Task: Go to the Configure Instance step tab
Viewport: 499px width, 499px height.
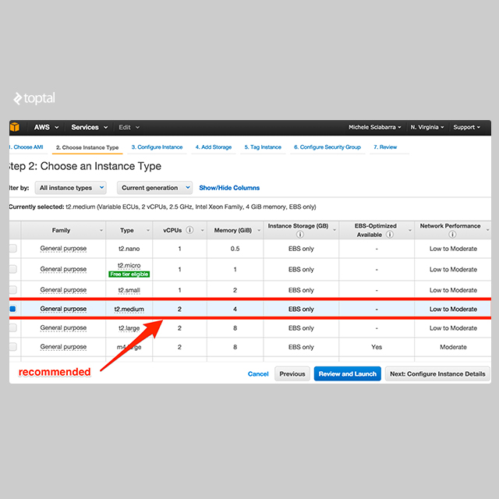Action: coord(157,147)
